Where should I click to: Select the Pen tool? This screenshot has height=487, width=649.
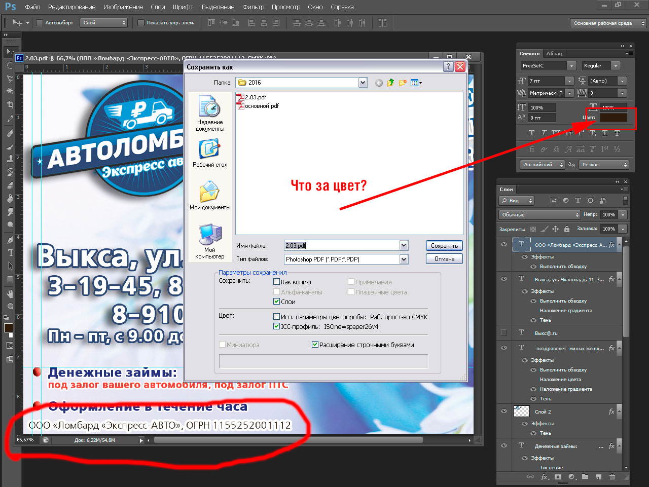[10, 240]
